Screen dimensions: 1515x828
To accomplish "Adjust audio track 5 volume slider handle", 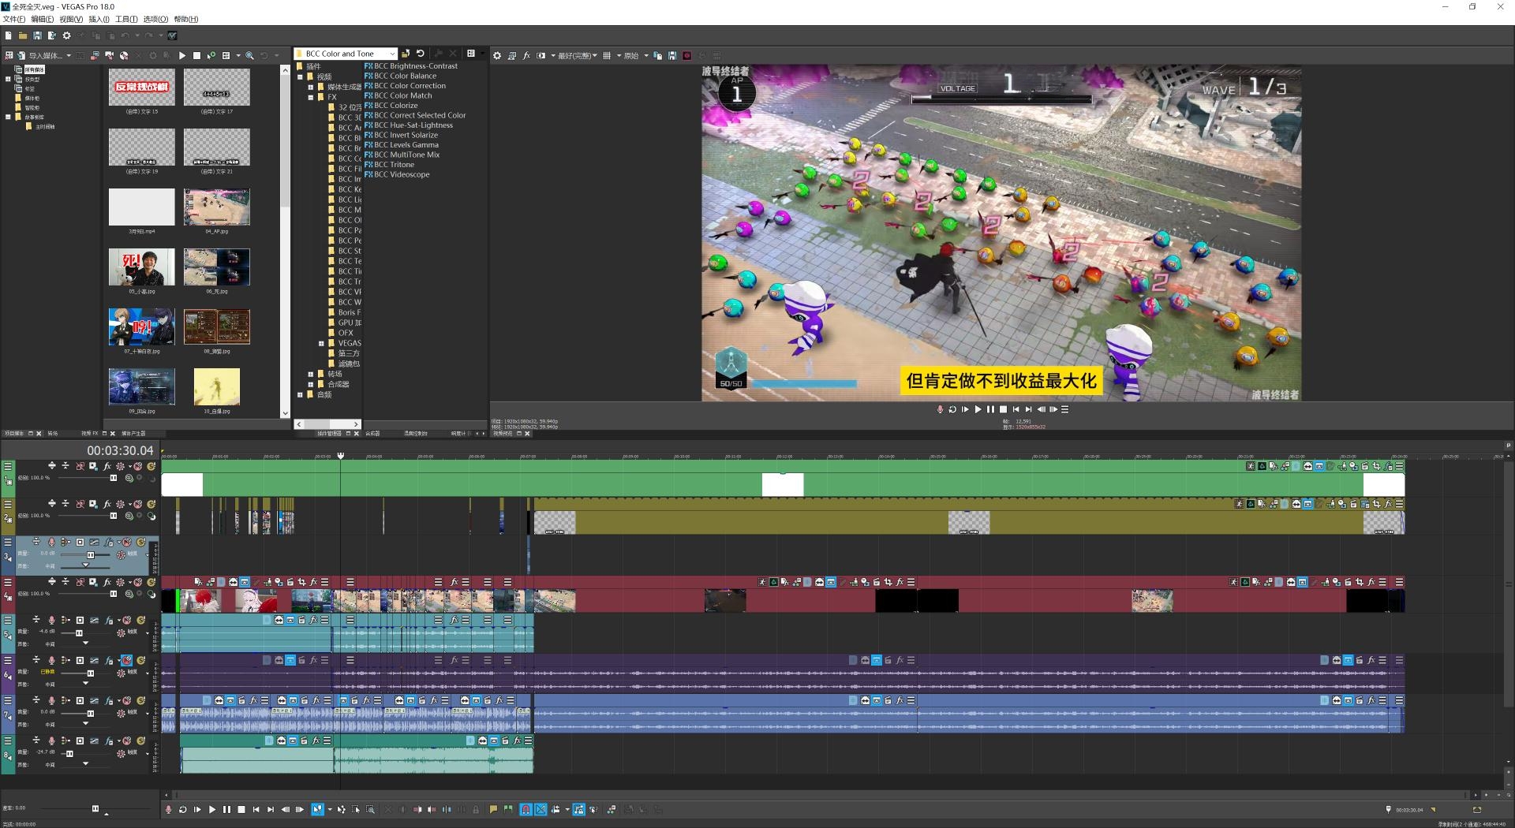I will coord(78,632).
